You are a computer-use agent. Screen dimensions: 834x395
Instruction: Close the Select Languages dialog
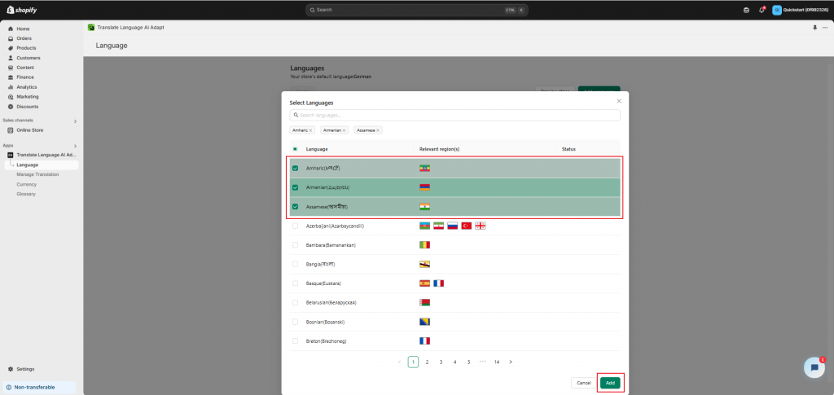pyautogui.click(x=619, y=101)
